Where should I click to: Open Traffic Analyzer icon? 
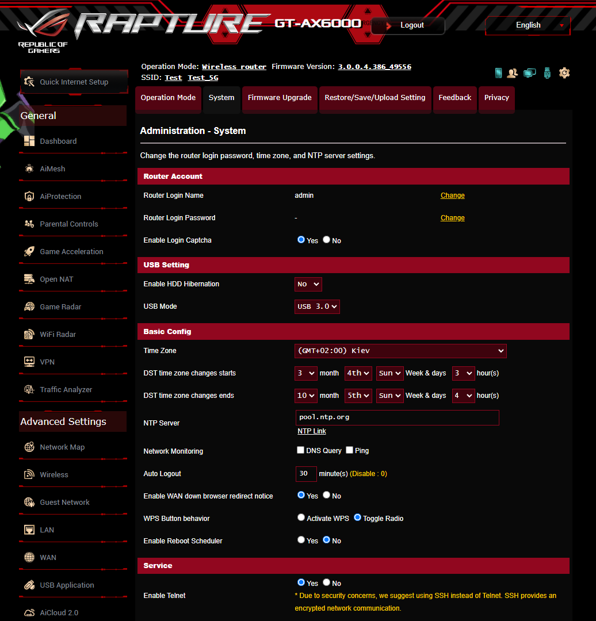[x=29, y=390]
